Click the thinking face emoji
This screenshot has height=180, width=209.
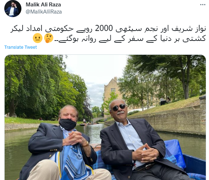[49, 38]
